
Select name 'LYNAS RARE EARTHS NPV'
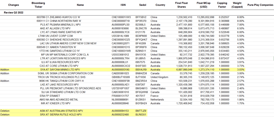point(66,32)
